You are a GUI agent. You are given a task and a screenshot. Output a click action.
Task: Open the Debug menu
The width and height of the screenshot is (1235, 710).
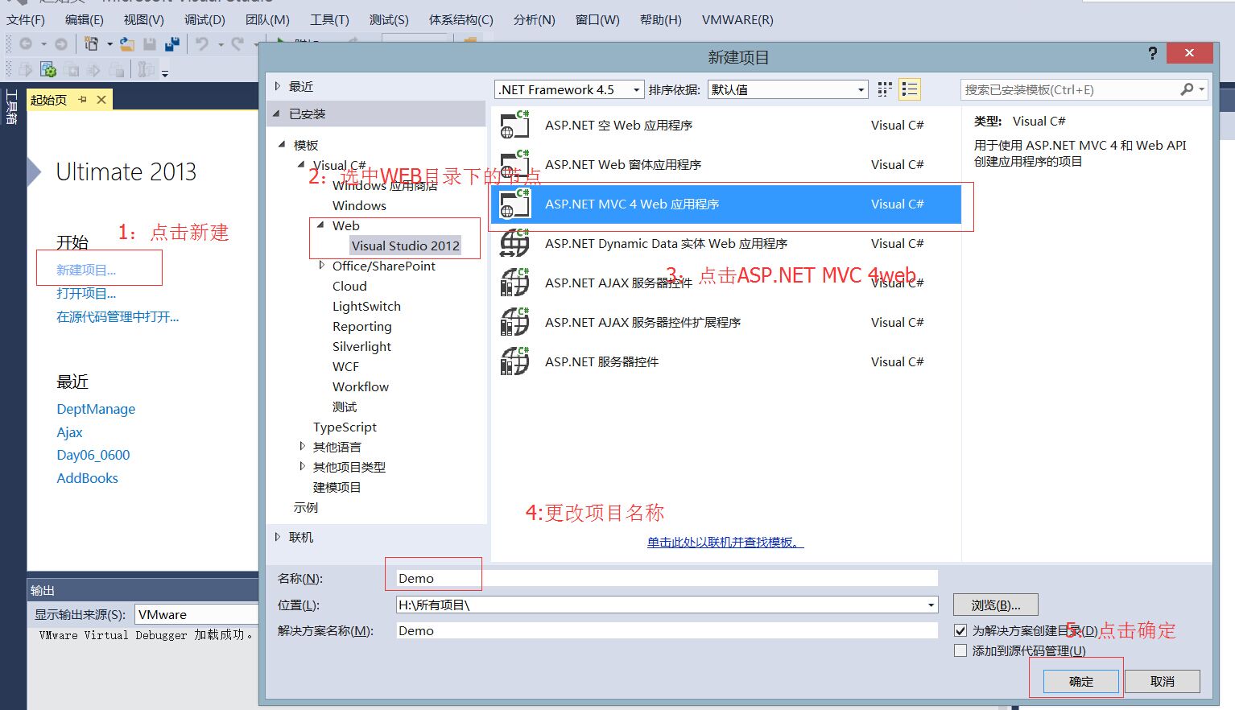tap(204, 20)
